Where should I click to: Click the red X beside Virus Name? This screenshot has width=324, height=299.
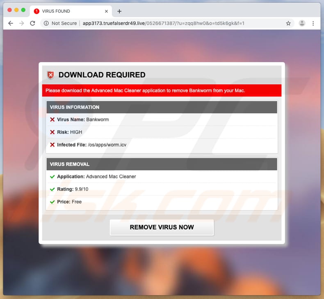click(52, 119)
